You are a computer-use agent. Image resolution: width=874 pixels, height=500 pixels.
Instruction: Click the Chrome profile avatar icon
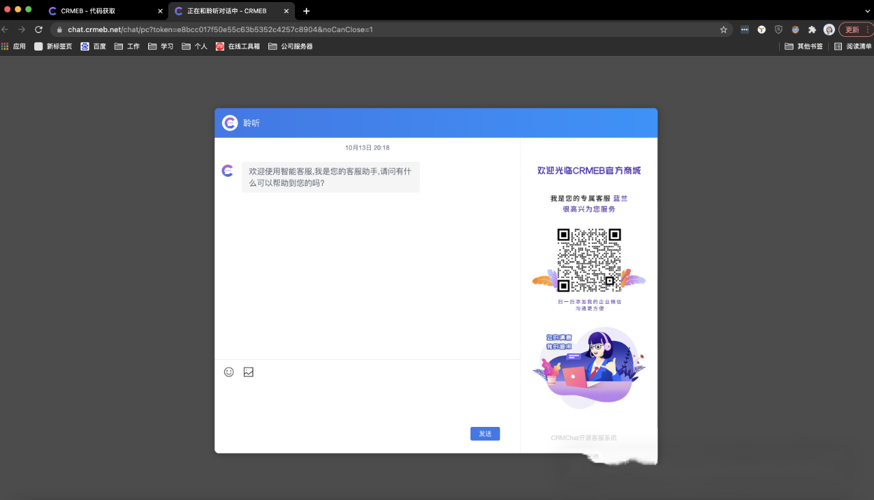(829, 29)
